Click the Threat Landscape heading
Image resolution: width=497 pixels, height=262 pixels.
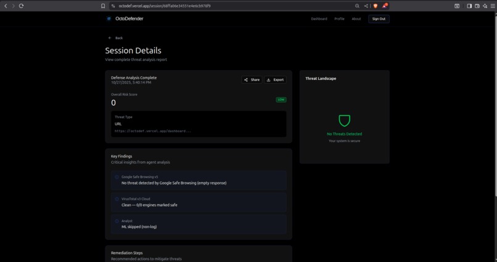pos(321,79)
